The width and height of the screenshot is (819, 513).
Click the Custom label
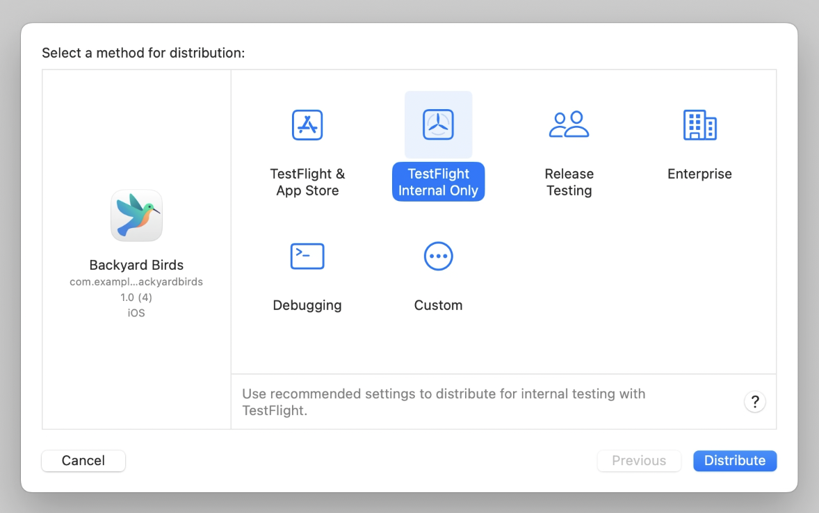click(438, 305)
